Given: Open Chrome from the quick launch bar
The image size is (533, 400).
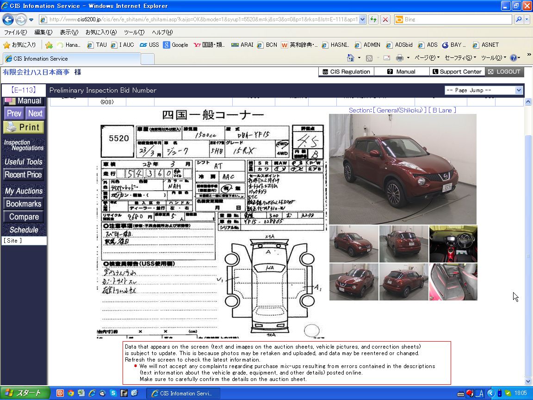Looking at the screenshot, I should tap(71, 393).
